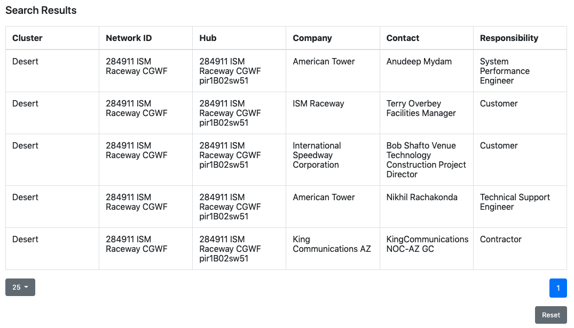This screenshot has height=328, width=574.
Task: Go to page 1 of results
Action: (558, 288)
